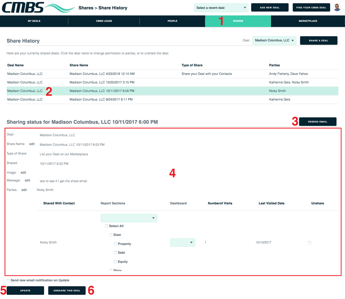Tick the Debt checkbox
This screenshot has width=345, height=299.
coord(116,252)
